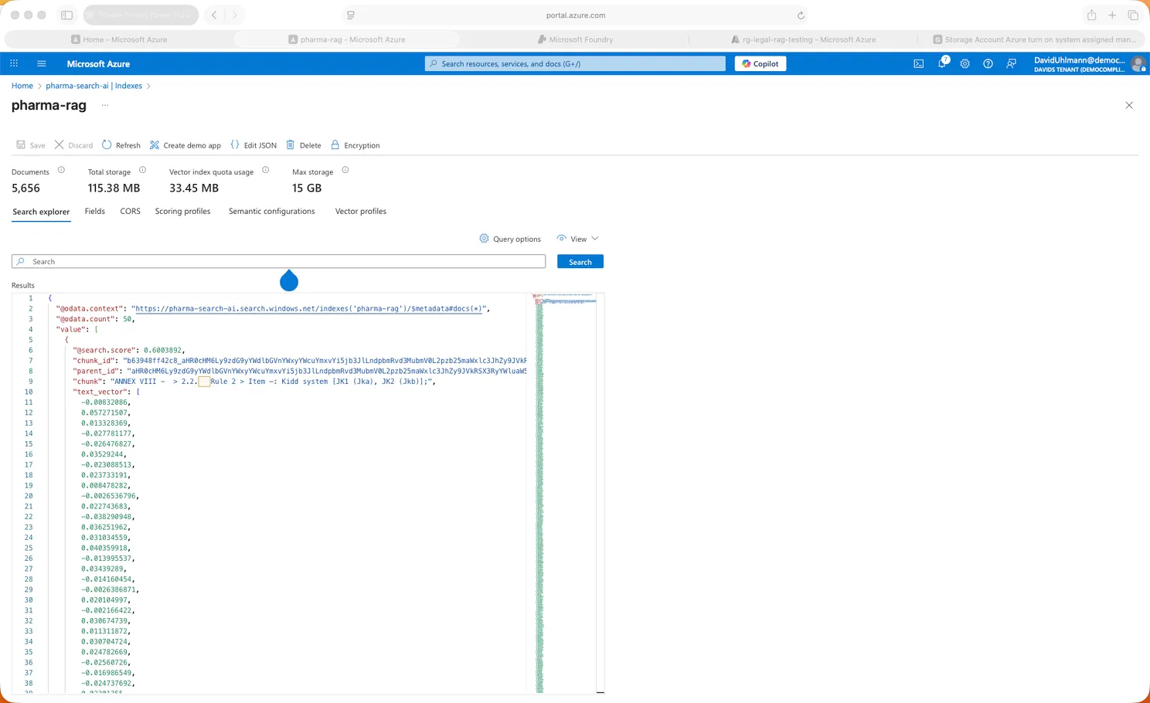Open the Semantic configurations tab

(272, 211)
